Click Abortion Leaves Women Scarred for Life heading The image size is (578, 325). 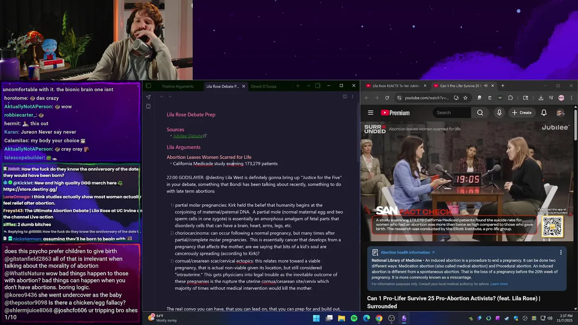pyautogui.click(x=209, y=157)
